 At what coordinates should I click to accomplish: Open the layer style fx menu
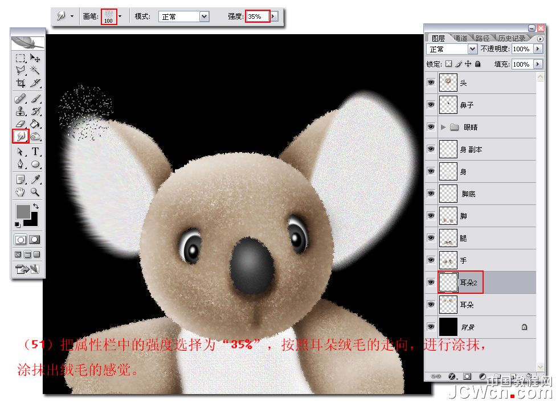point(452,376)
